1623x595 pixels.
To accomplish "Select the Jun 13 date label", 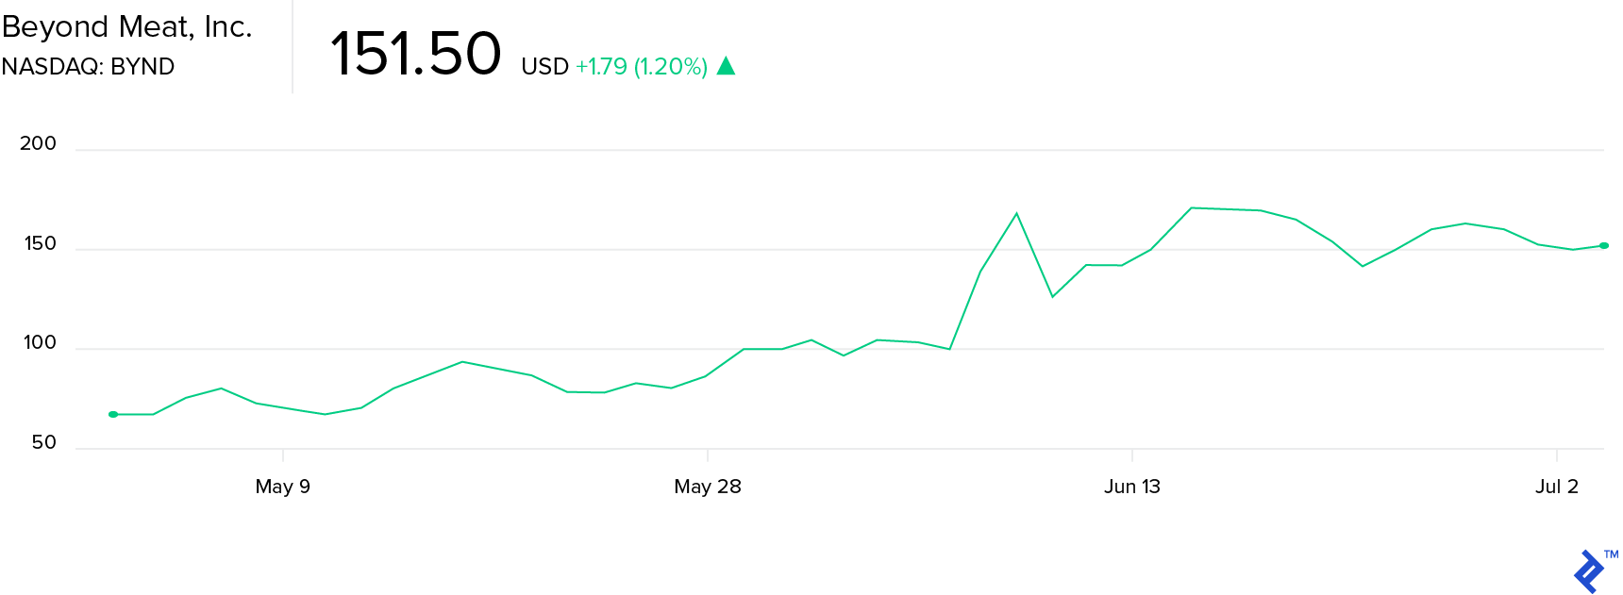I will 1132,487.
